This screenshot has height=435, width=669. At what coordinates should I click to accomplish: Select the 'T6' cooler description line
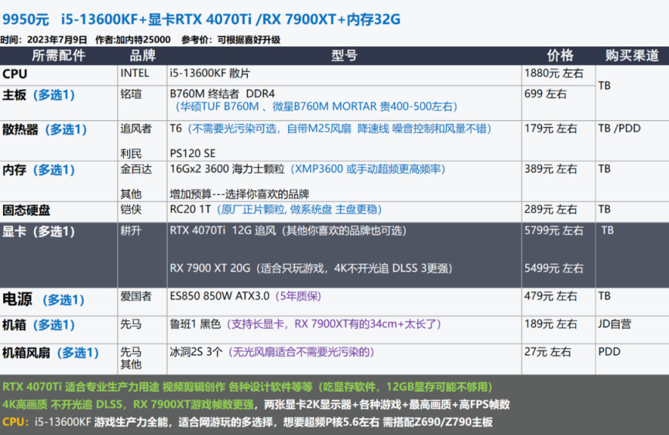pos(331,128)
